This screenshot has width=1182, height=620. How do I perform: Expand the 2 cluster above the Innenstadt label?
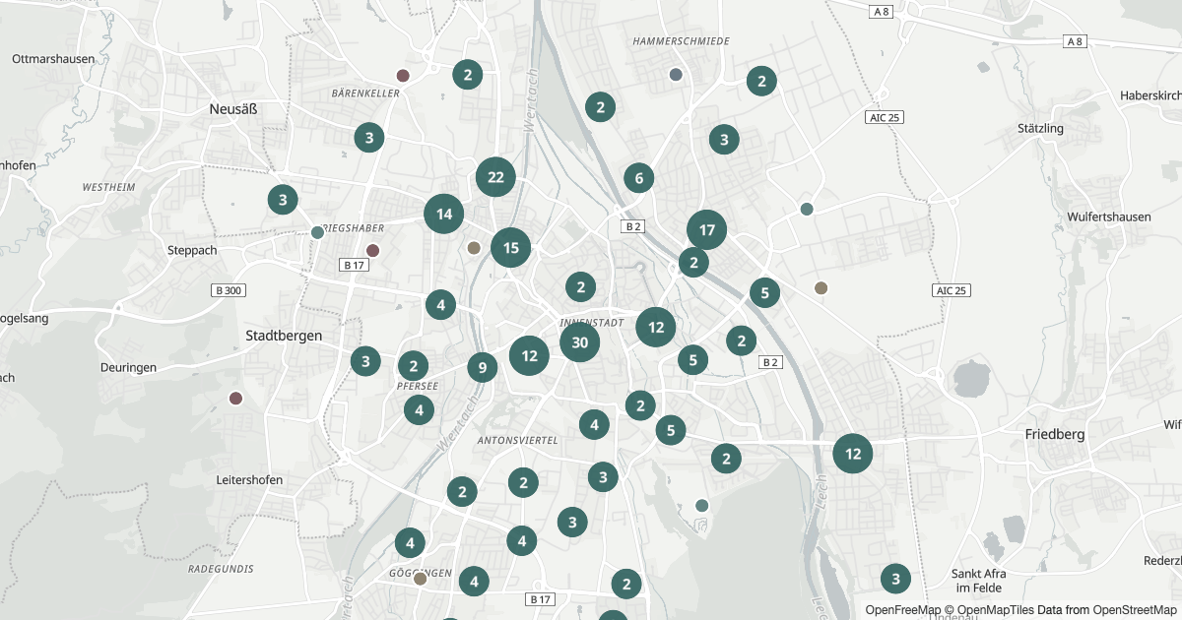(x=581, y=287)
